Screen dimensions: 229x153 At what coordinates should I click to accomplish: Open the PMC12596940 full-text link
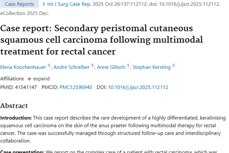pos(76,87)
